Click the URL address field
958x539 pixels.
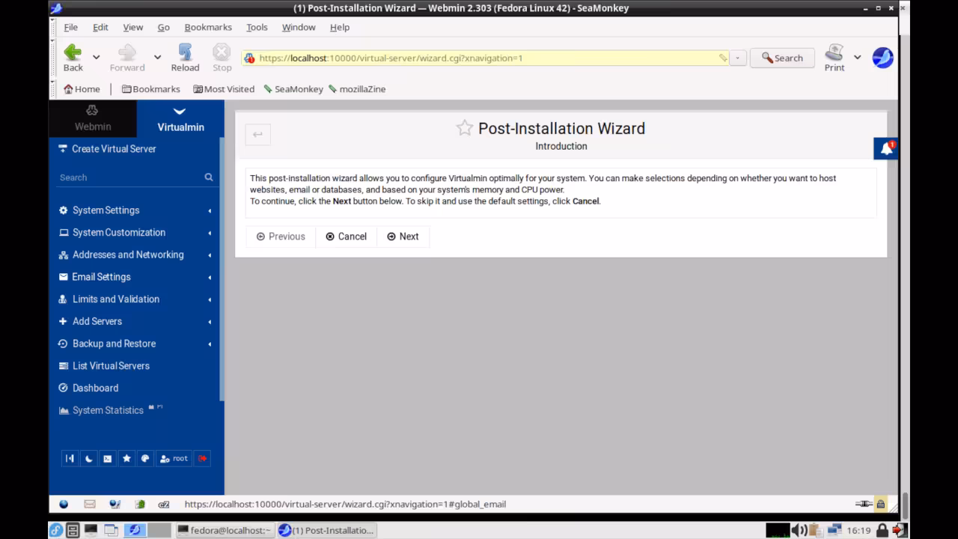pyautogui.click(x=484, y=58)
